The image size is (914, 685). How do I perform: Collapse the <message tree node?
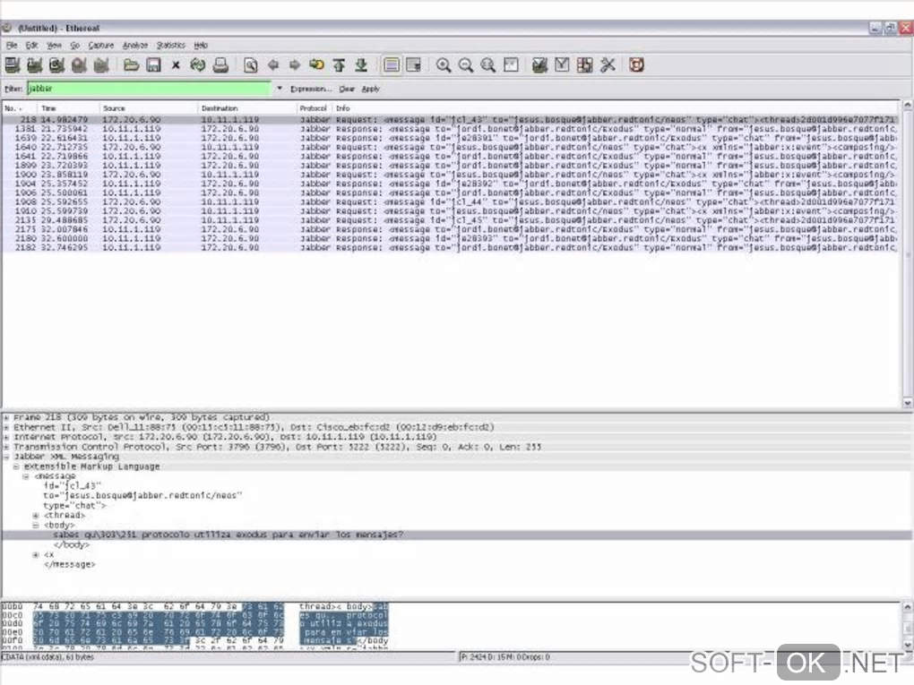click(x=26, y=476)
